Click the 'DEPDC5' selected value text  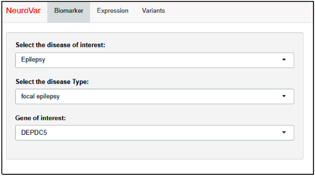tap(32, 133)
